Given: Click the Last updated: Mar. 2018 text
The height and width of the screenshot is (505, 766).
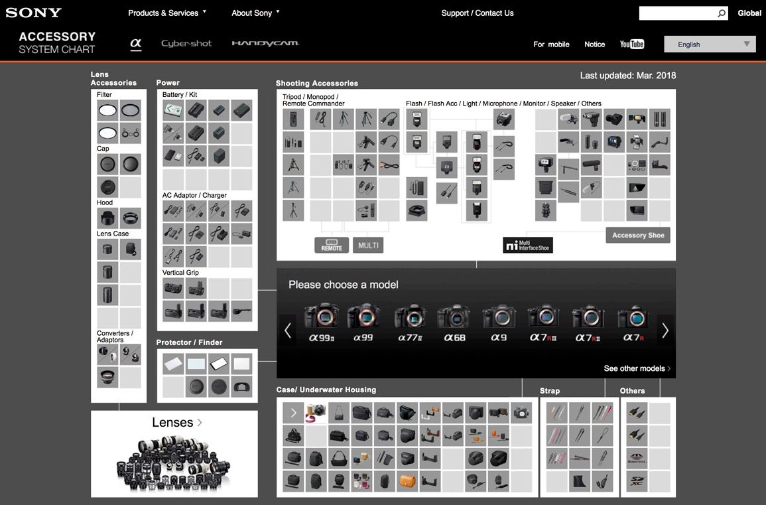Looking at the screenshot, I should tap(628, 75).
